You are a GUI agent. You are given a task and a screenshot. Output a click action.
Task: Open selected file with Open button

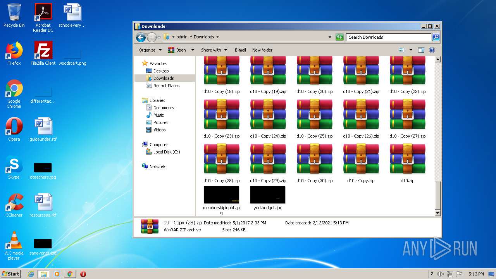(177, 50)
